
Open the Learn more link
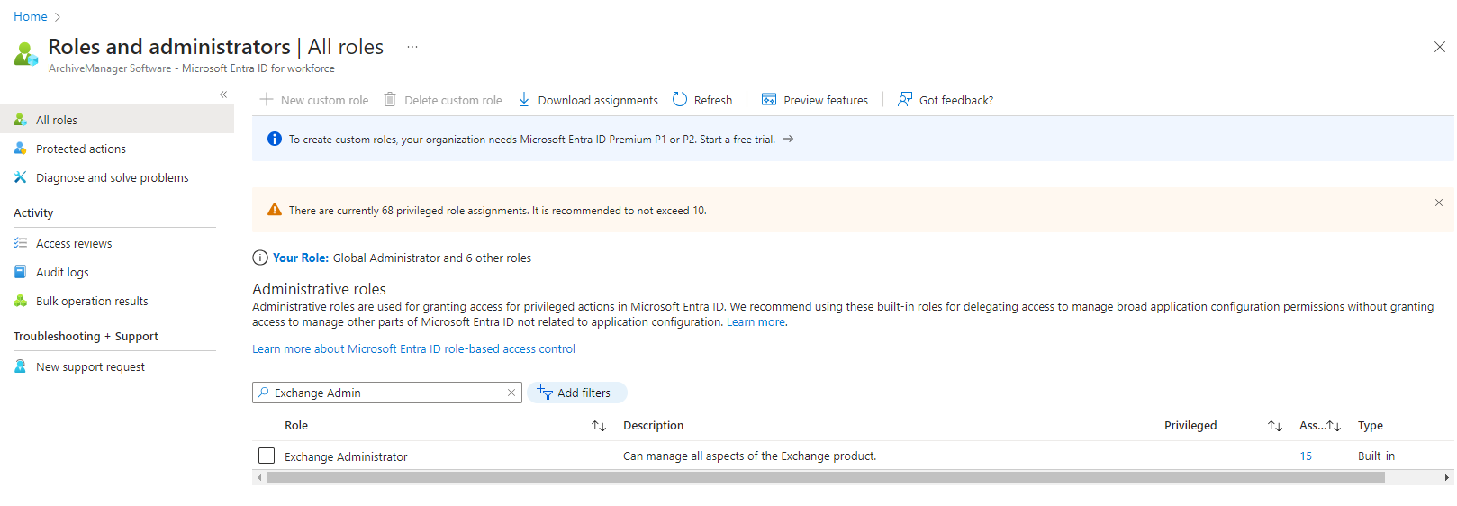pyautogui.click(x=756, y=322)
